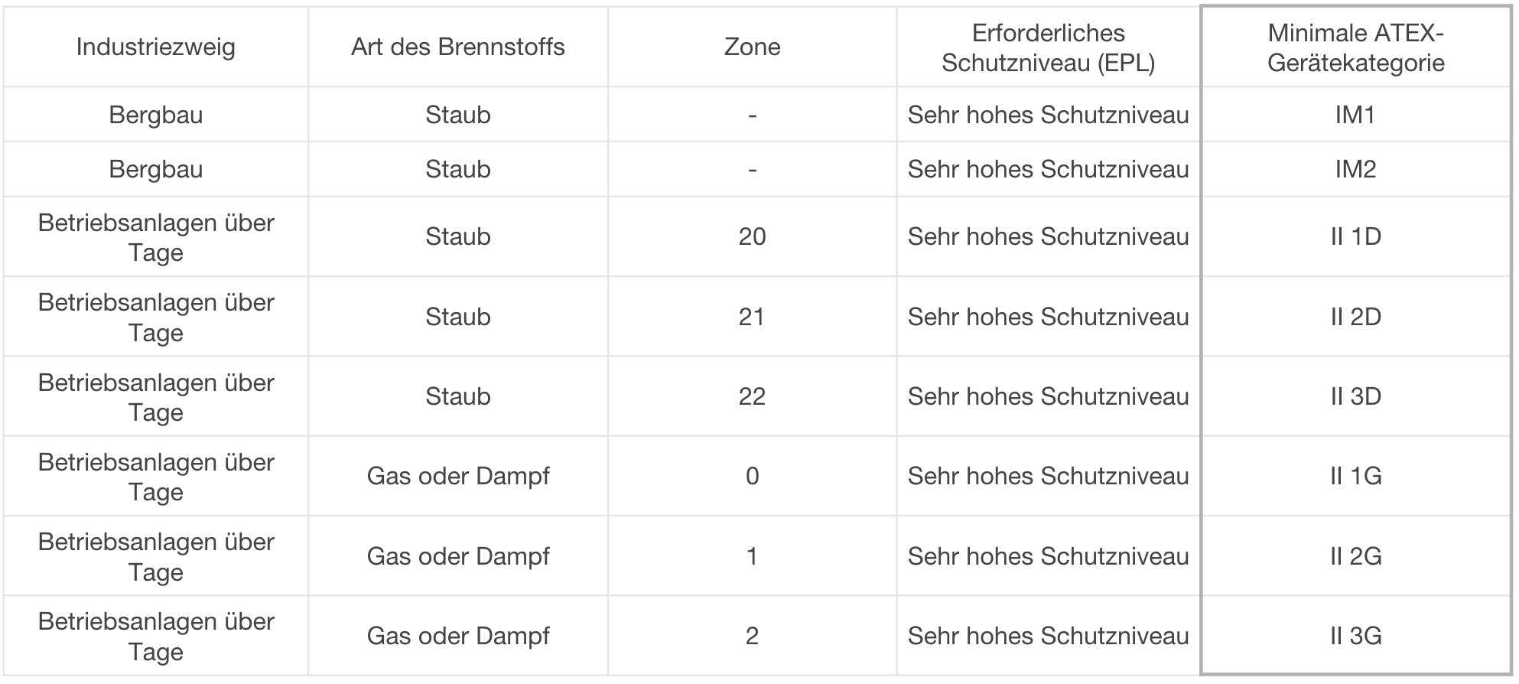Image resolution: width=1519 pixels, height=684 pixels.
Task: Click the IM2 category cell
Action: (x=1355, y=169)
